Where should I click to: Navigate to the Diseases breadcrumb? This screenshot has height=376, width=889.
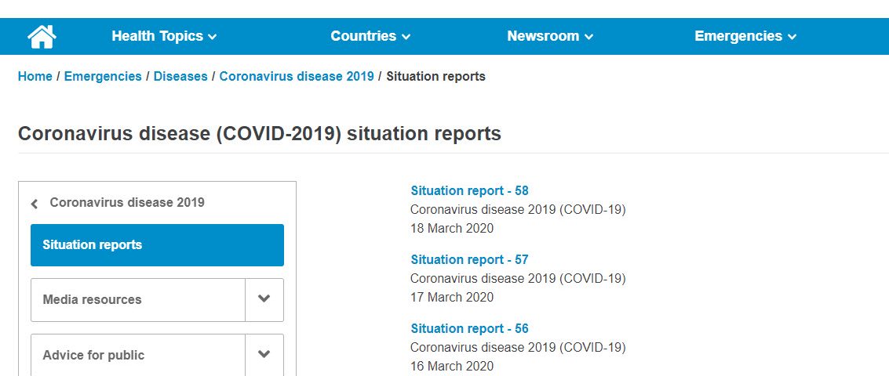180,77
